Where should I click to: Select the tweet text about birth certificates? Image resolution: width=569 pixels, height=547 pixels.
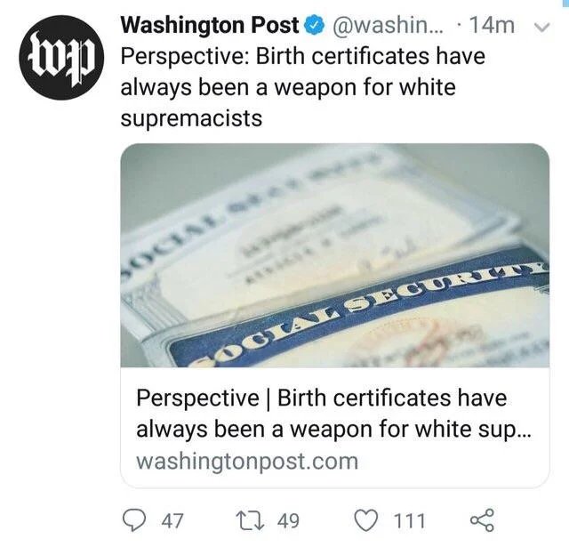(x=303, y=87)
